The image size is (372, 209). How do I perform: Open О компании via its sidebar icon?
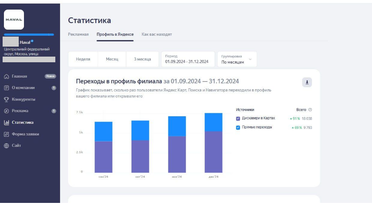[x=7, y=88]
